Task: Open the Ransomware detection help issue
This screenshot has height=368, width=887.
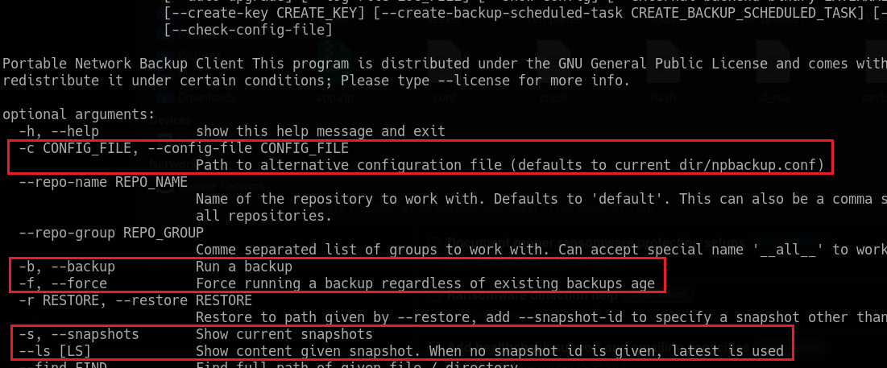Action: (x=533, y=295)
